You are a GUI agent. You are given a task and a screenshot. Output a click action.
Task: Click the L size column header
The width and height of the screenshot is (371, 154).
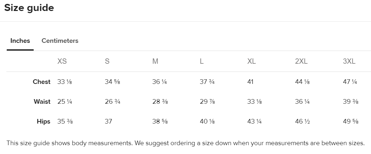click(x=202, y=61)
